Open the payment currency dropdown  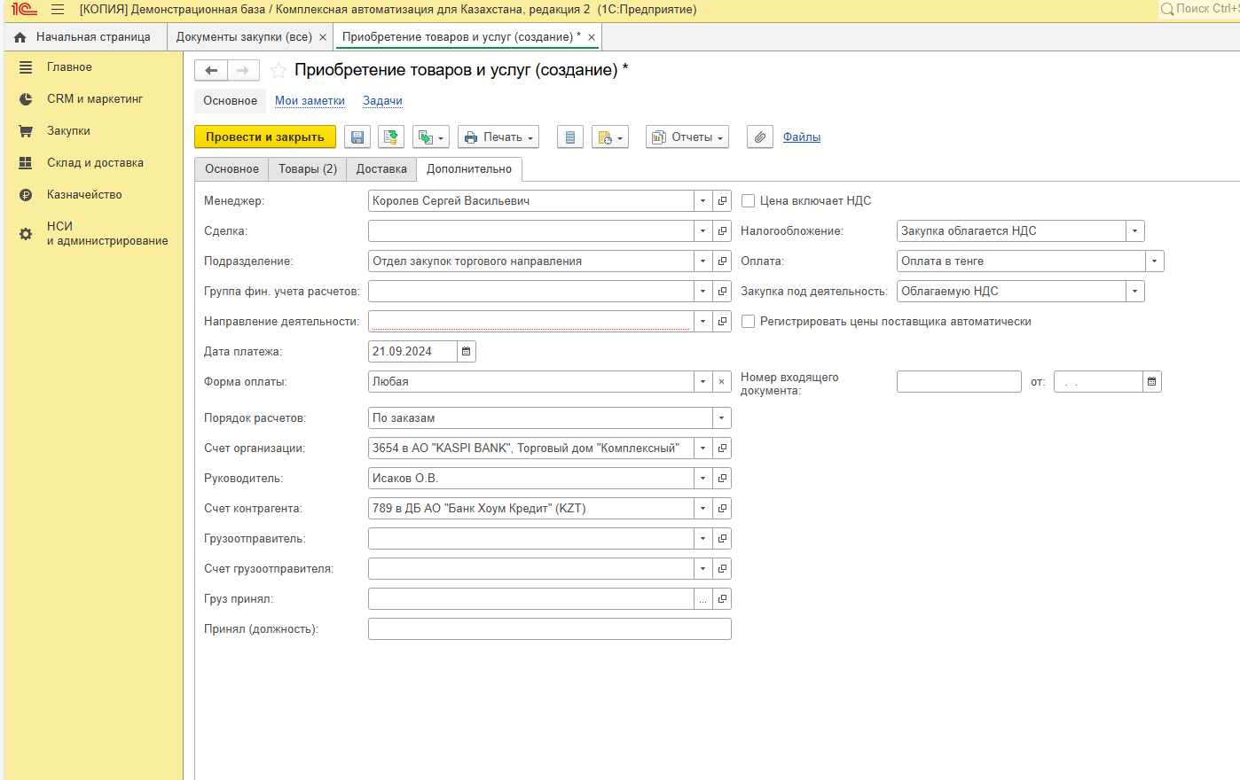click(x=1154, y=261)
